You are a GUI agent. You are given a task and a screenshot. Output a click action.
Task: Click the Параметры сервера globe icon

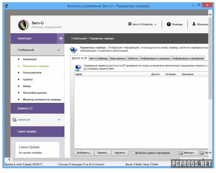(74, 50)
